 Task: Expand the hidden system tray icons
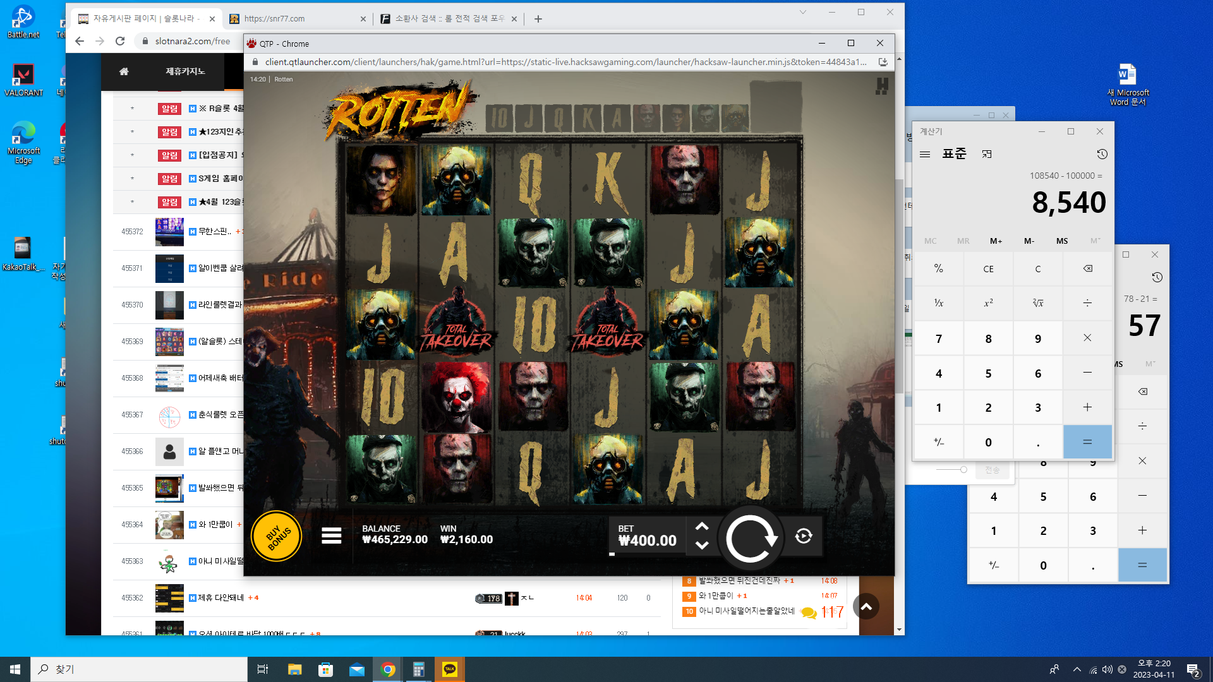coord(1077,669)
